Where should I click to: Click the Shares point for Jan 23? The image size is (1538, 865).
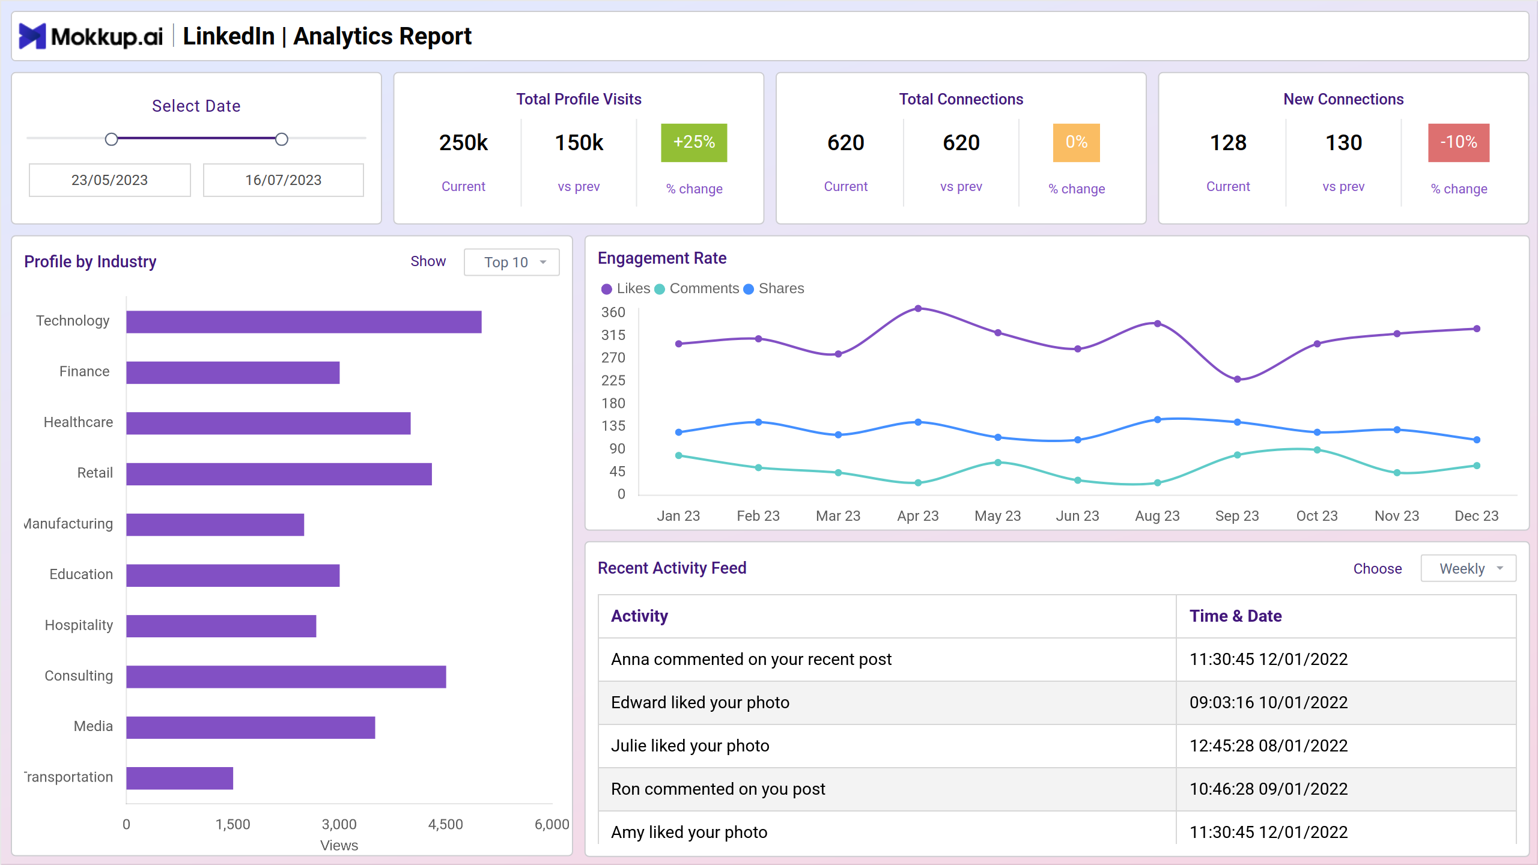(x=679, y=432)
